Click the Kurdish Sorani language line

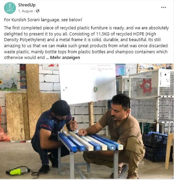coord(43,20)
